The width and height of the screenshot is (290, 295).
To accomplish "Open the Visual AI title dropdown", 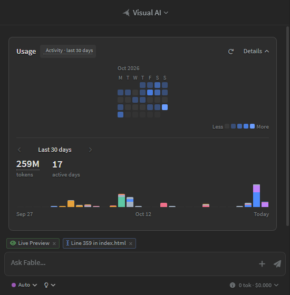I will click(146, 13).
